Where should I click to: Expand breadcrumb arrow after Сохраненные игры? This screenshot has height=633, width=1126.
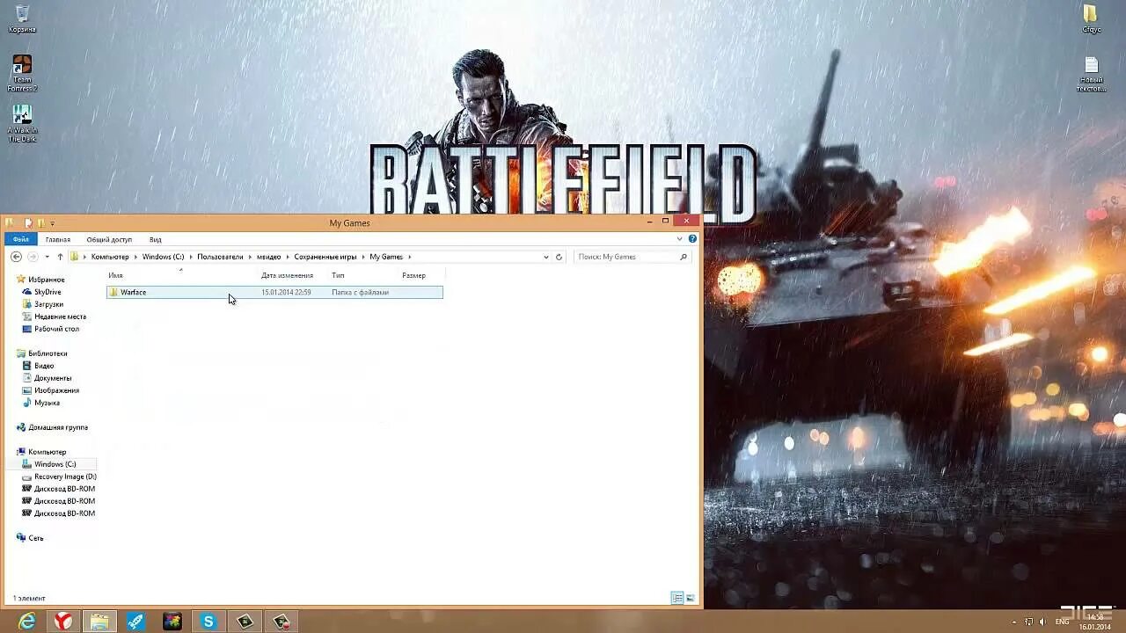click(x=363, y=257)
